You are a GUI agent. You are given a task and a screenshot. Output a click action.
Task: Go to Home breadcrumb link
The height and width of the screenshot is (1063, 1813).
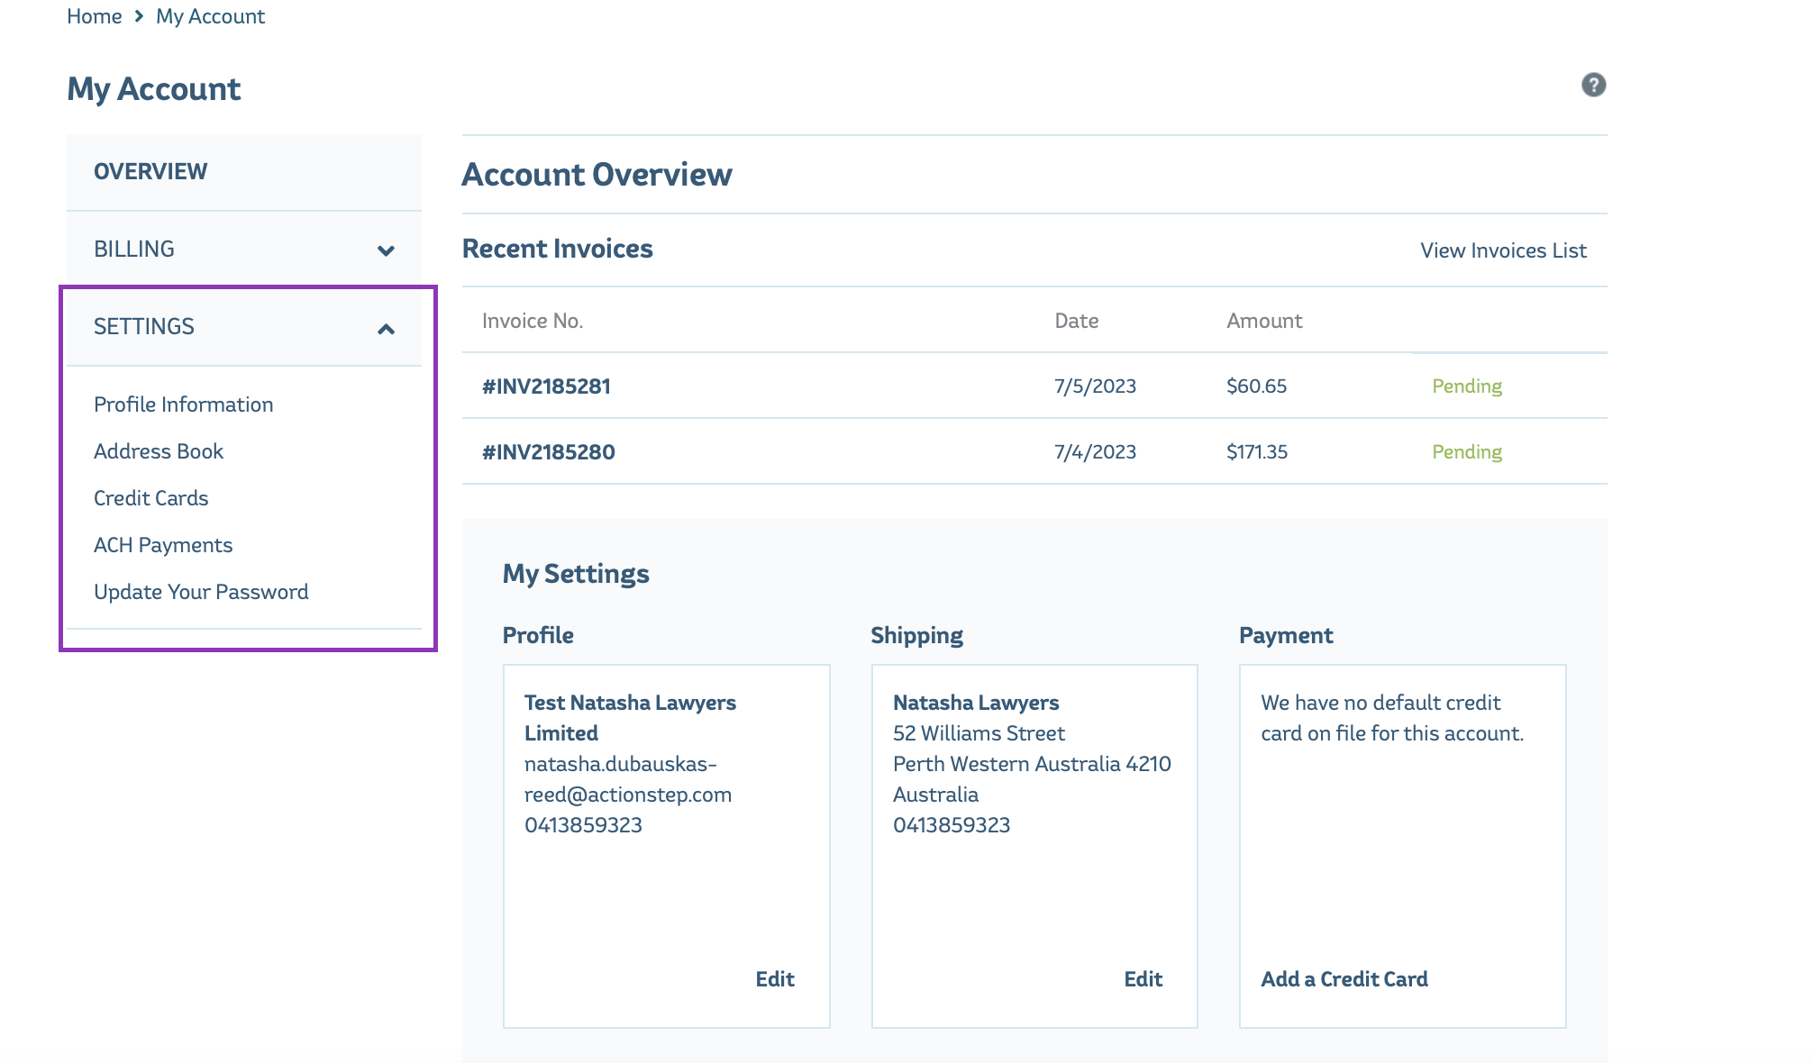tap(94, 16)
